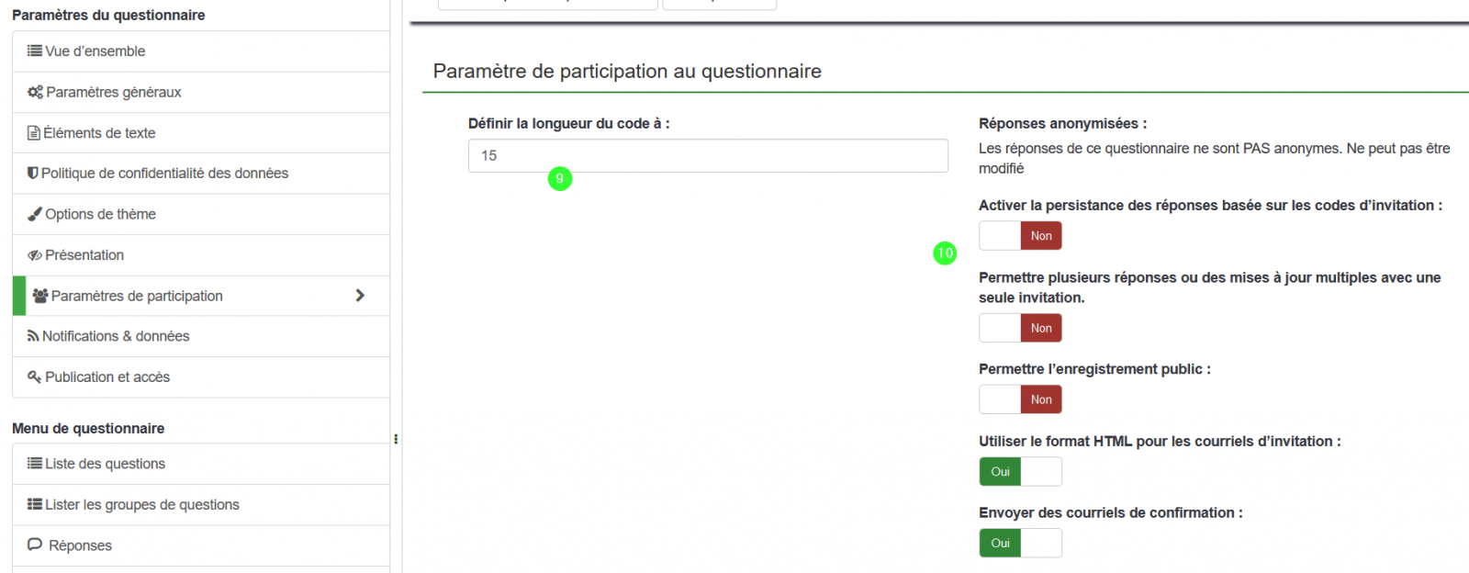The height and width of the screenshot is (573, 1469).
Task: Click the paintbrush icon for Options de thème
Action: pyautogui.click(x=35, y=214)
